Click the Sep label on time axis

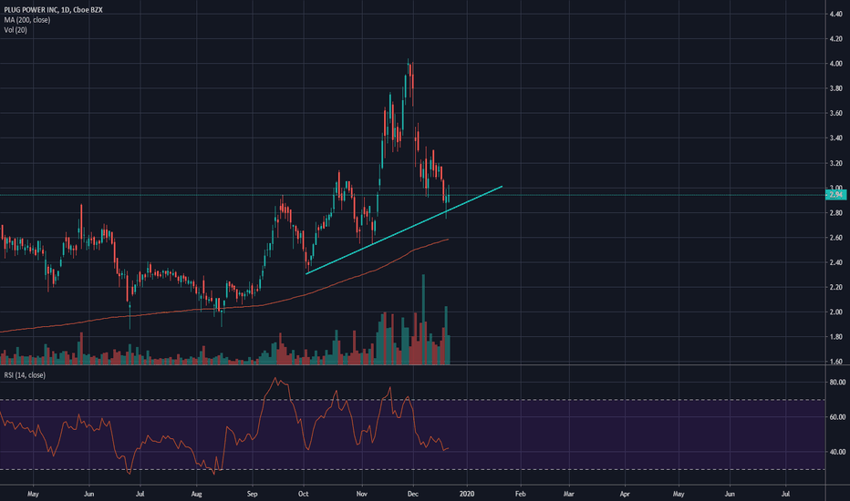click(x=252, y=494)
